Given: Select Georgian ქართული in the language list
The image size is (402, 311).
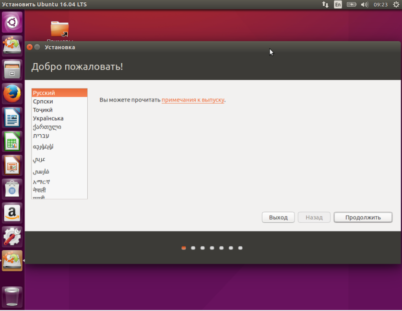Looking at the screenshot, I should tap(59, 127).
